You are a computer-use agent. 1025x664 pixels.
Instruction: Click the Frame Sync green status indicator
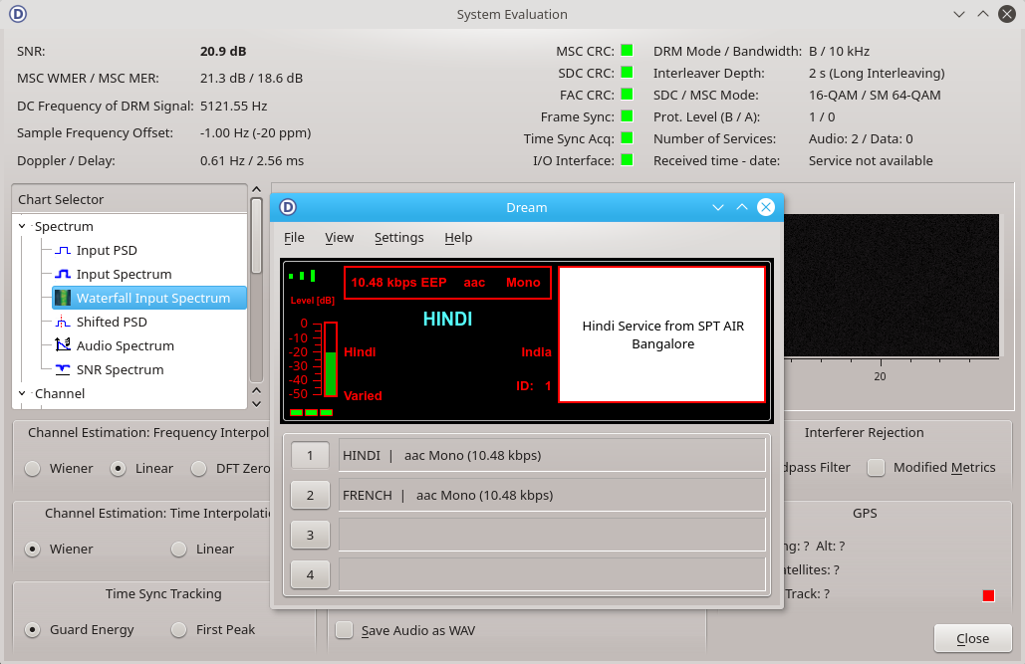point(627,116)
